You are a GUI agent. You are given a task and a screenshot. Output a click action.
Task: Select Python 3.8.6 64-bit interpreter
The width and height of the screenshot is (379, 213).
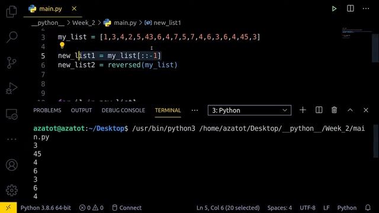pyautogui.click(x=46, y=208)
